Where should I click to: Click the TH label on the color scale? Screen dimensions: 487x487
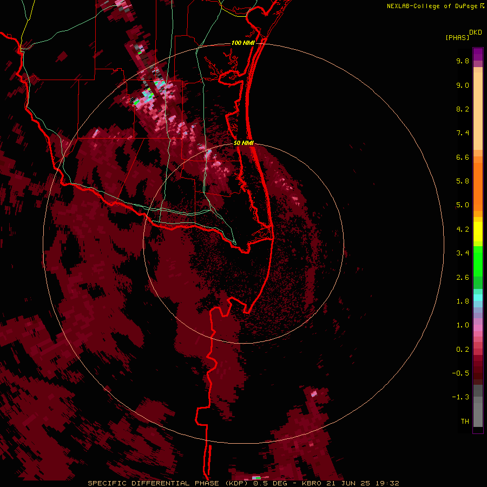(465, 422)
